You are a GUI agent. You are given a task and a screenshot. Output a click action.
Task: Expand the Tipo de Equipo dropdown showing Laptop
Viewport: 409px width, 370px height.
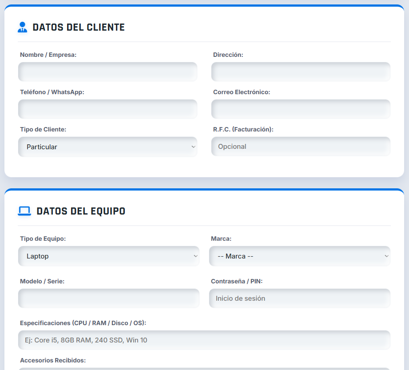click(109, 256)
